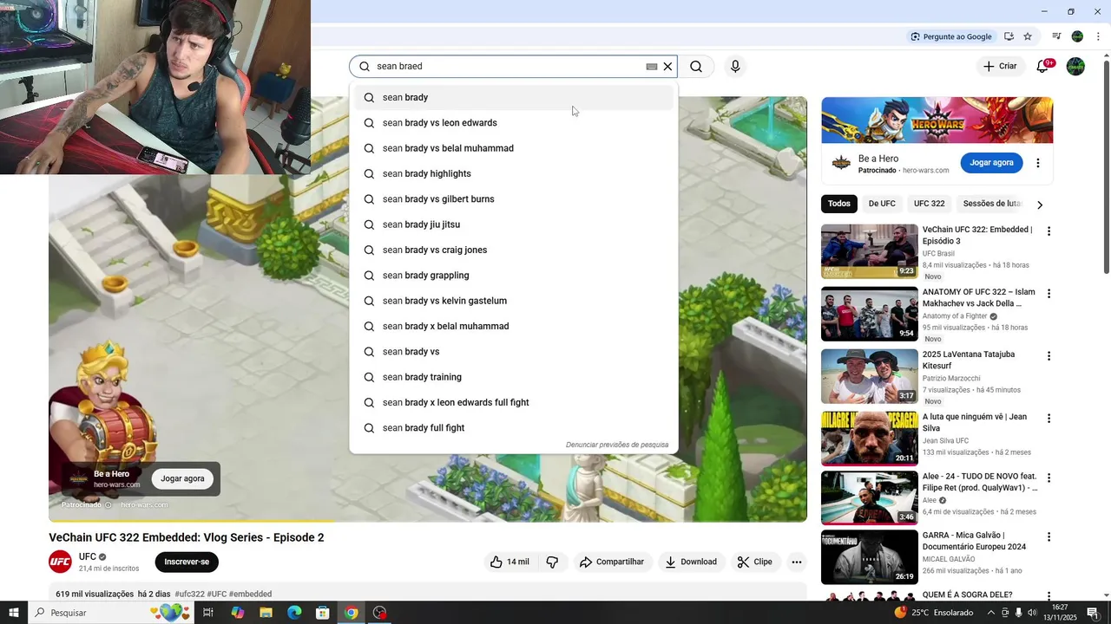Open options for Alee - 24 video
This screenshot has width=1111, height=624.
(1049, 478)
